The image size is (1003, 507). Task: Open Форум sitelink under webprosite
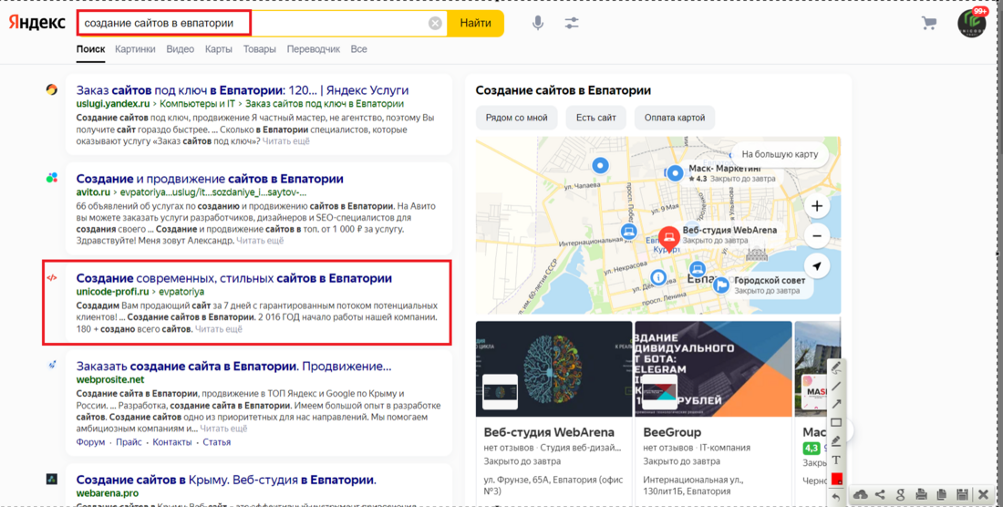pos(91,441)
